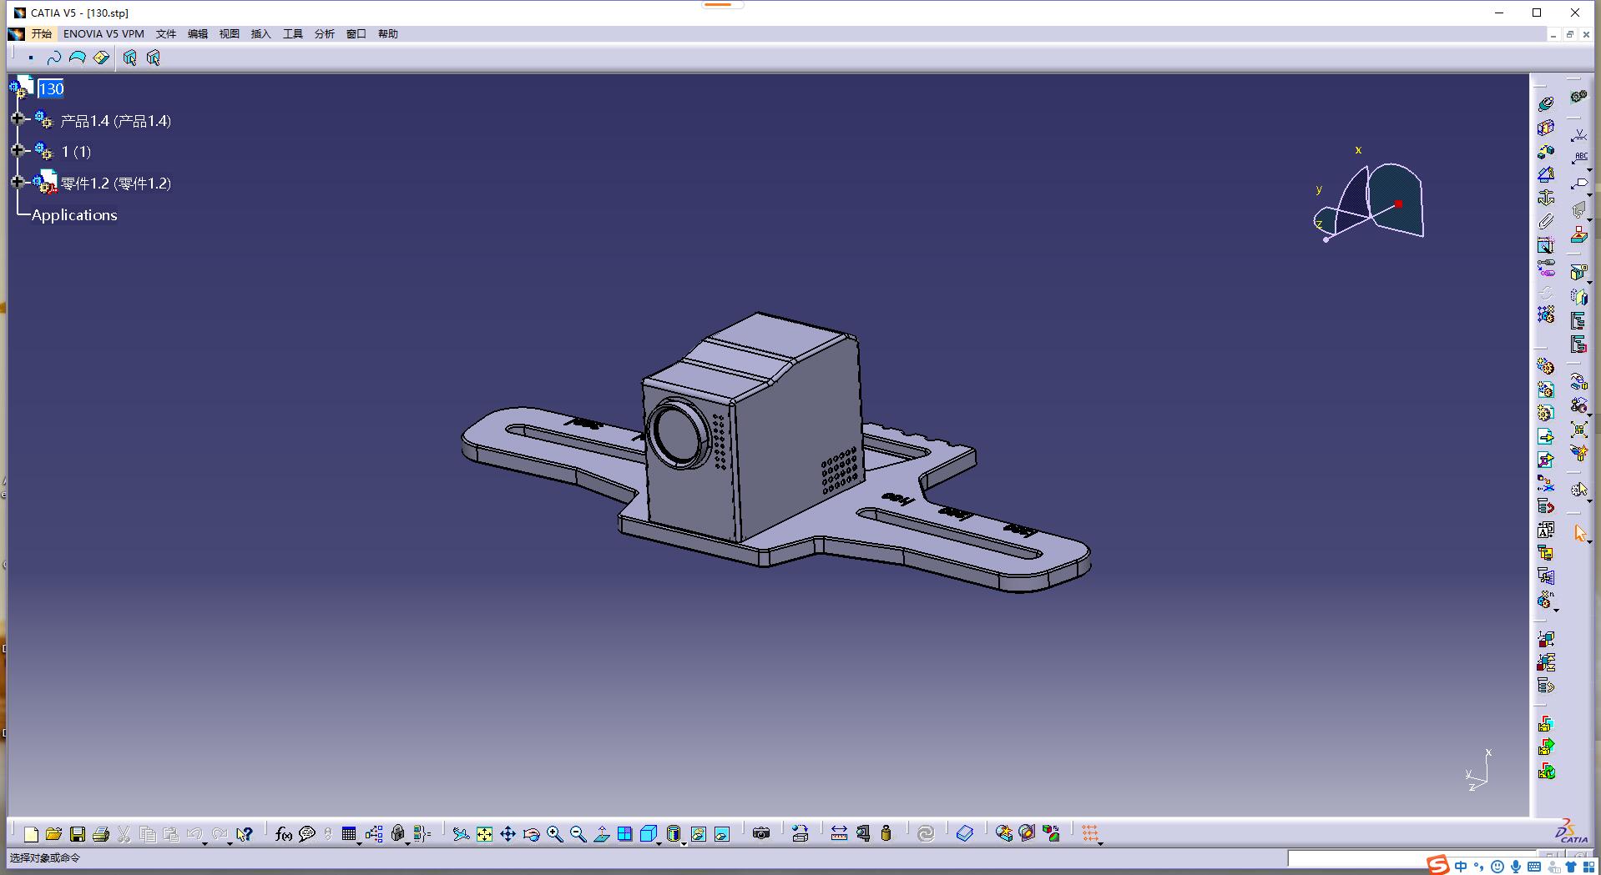Expand the 零件1.2 tree node
This screenshot has width=1601, height=875.
pos(18,182)
